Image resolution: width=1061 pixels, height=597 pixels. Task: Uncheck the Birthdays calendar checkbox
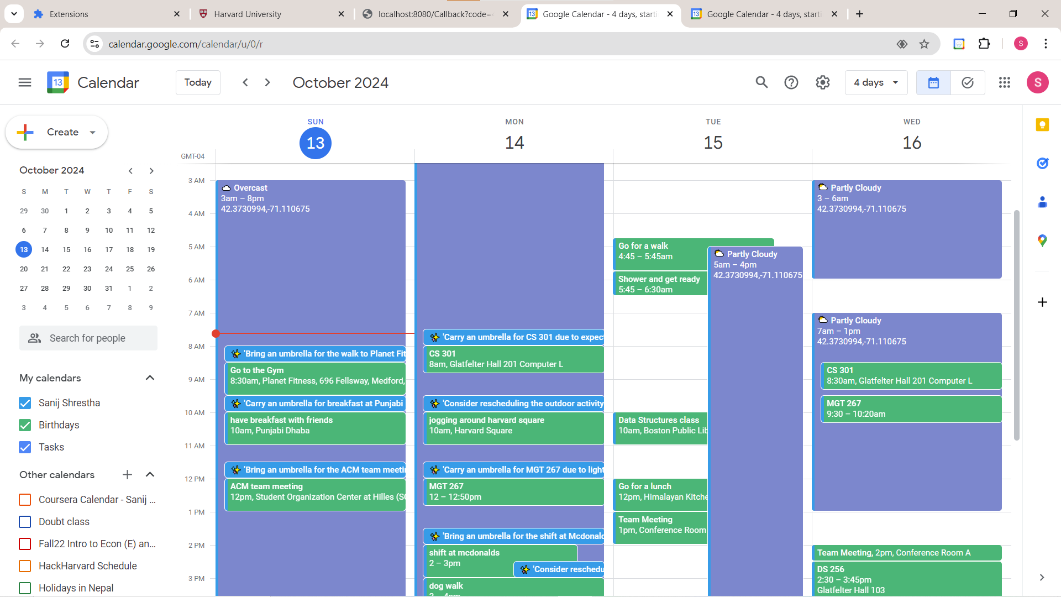25,425
